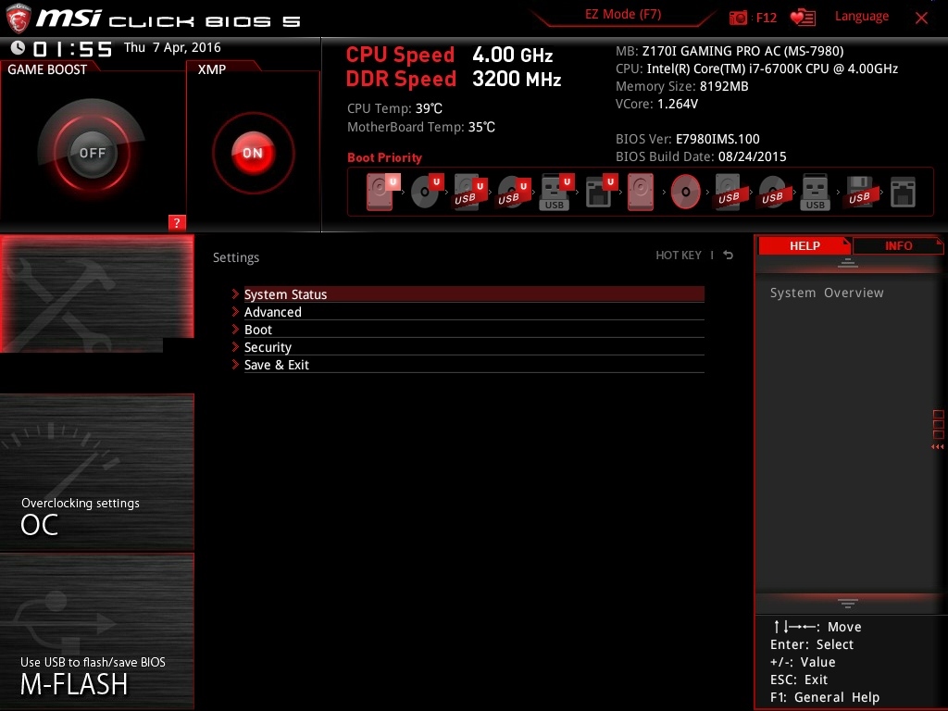Open the Settings tile with the wrench and hammer
This screenshot has height=711, width=948.
coord(96,293)
